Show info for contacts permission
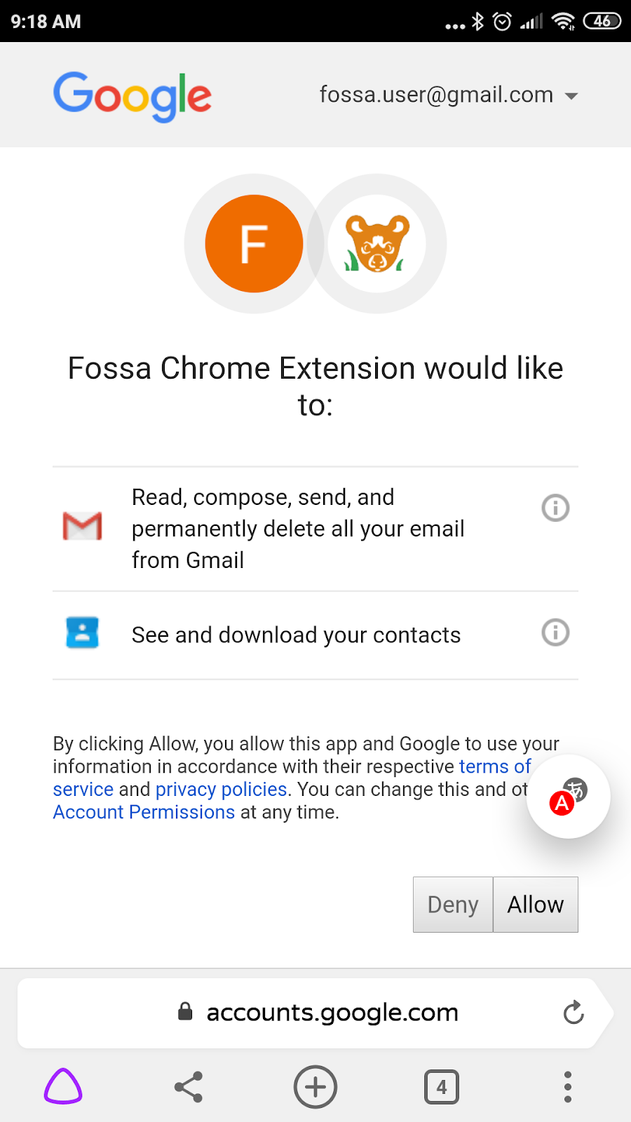The height and width of the screenshot is (1122, 631). click(555, 633)
